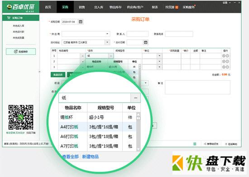Open item name picker in row 1
This screenshot has height=177, width=249.
111,56
